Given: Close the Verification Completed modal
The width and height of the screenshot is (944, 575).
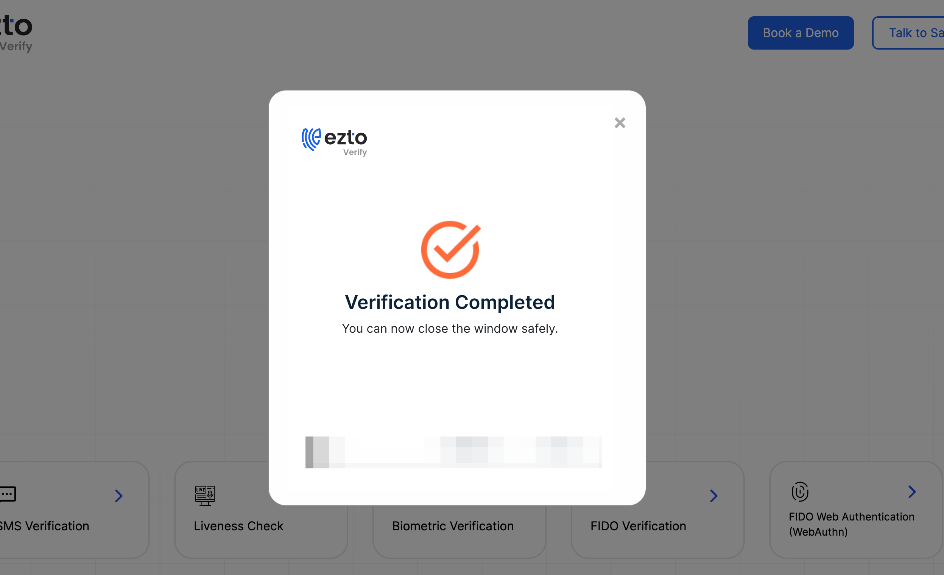Looking at the screenshot, I should 619,123.
